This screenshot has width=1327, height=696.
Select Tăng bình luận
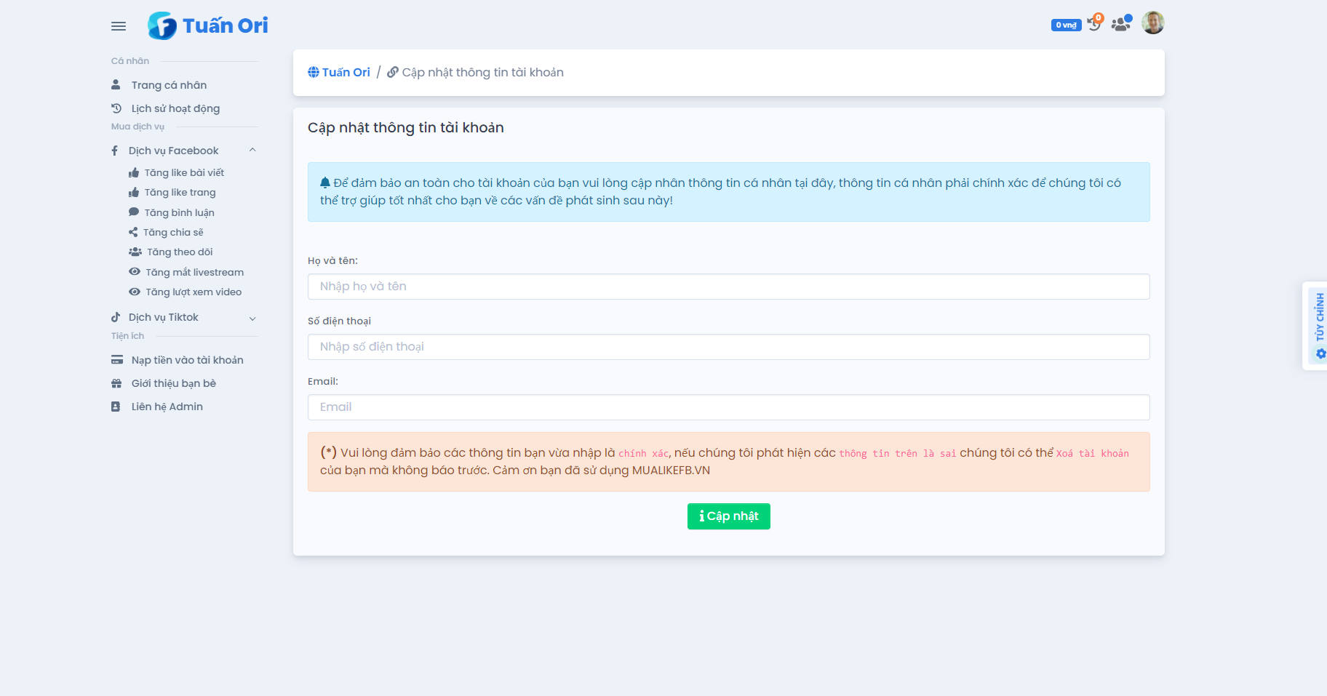coord(179,212)
